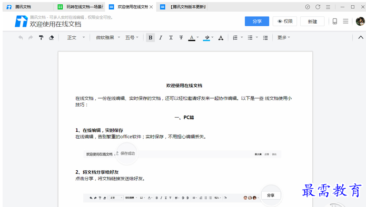Switch to the 玩转在线文档 spreadsheet tab
Screen dimensions: 366x207
click(81, 7)
